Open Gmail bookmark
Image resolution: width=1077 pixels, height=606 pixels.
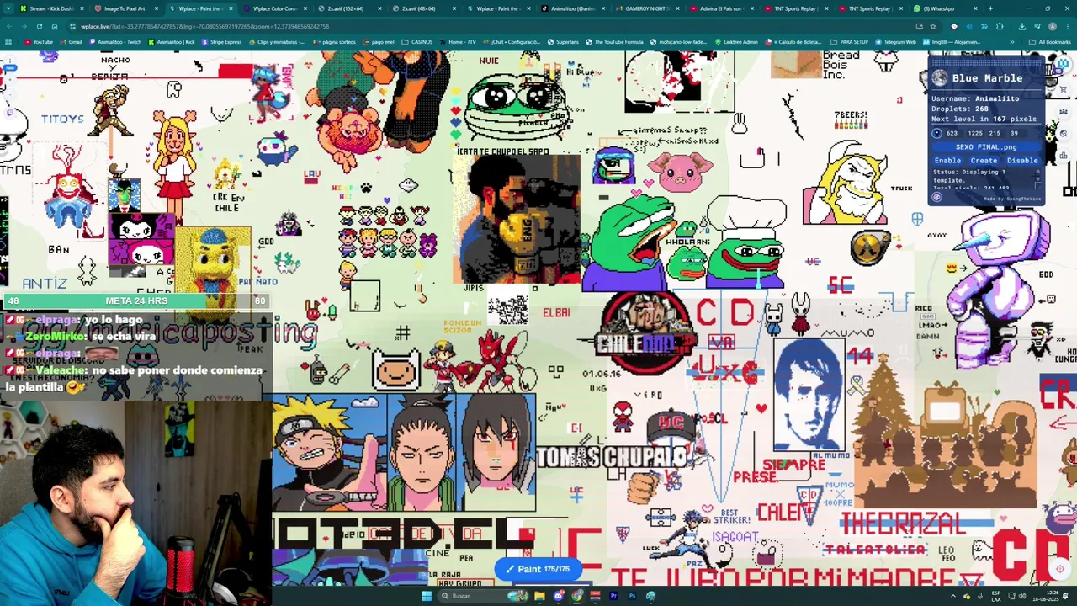pos(72,41)
